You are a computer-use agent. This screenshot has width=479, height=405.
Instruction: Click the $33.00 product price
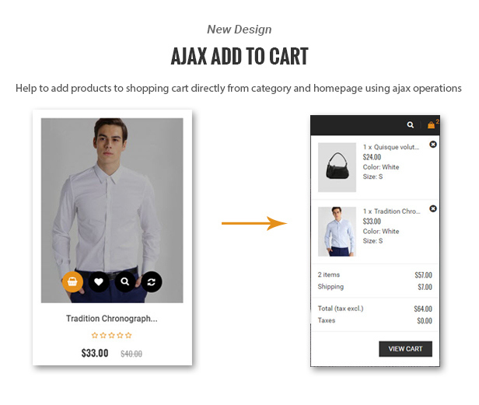tap(95, 353)
